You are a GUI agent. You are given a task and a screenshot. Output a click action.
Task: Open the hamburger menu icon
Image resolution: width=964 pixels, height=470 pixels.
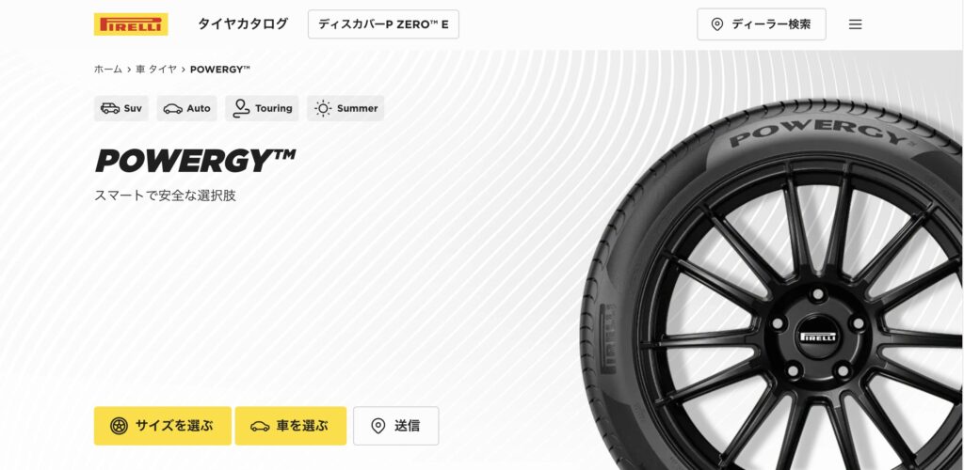855,24
